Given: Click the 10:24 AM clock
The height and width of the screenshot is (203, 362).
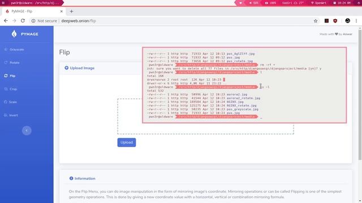Looking at the screenshot, I should 342,3.
